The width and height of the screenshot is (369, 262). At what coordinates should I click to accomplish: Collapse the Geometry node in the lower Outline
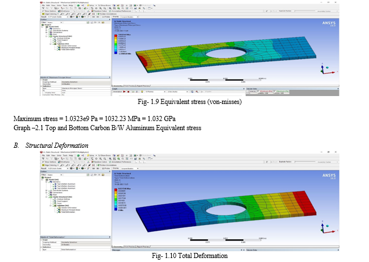click(x=47, y=182)
